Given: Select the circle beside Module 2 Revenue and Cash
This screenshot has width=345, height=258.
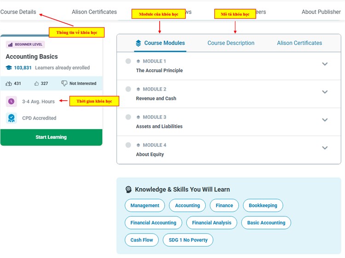Looking at the screenshot, I should pyautogui.click(x=128, y=89).
